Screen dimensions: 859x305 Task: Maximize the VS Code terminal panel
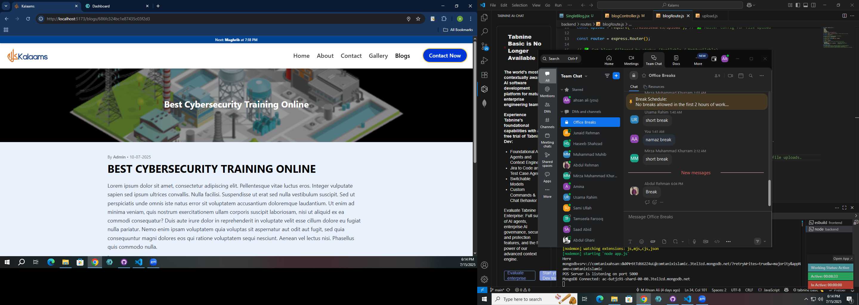point(844,208)
